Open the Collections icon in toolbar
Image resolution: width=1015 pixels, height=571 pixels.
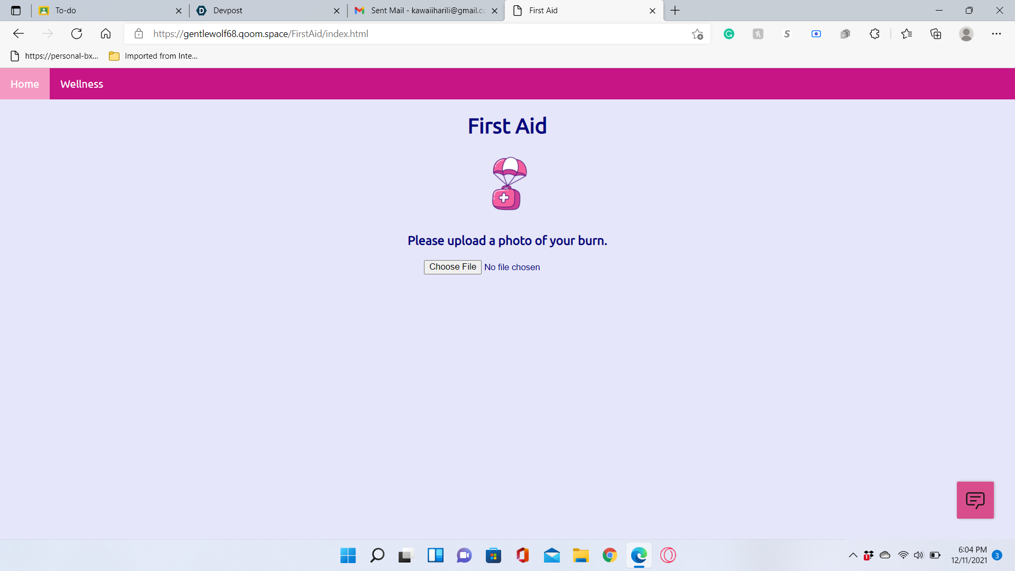click(936, 34)
